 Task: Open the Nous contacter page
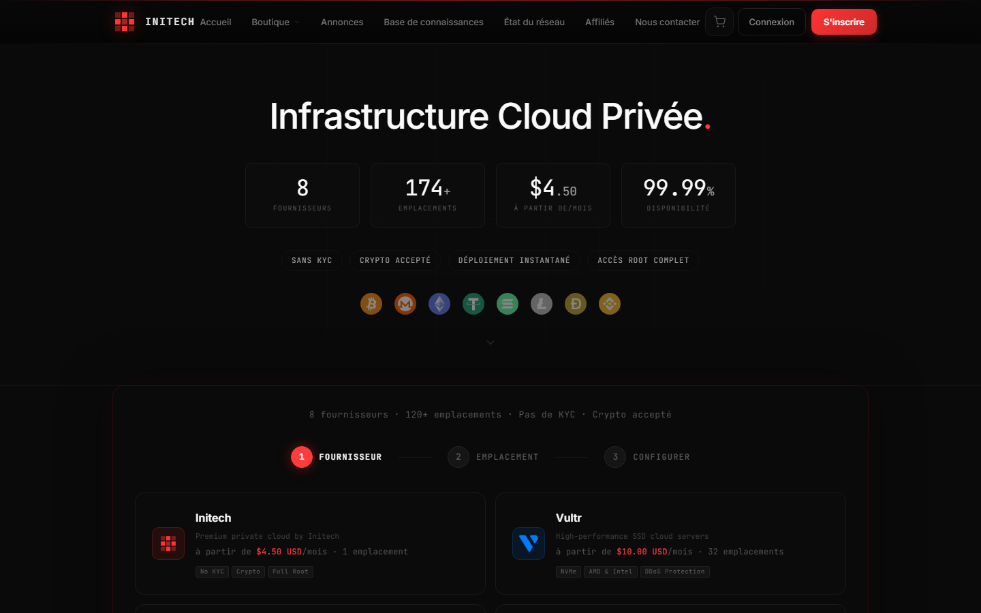[667, 22]
